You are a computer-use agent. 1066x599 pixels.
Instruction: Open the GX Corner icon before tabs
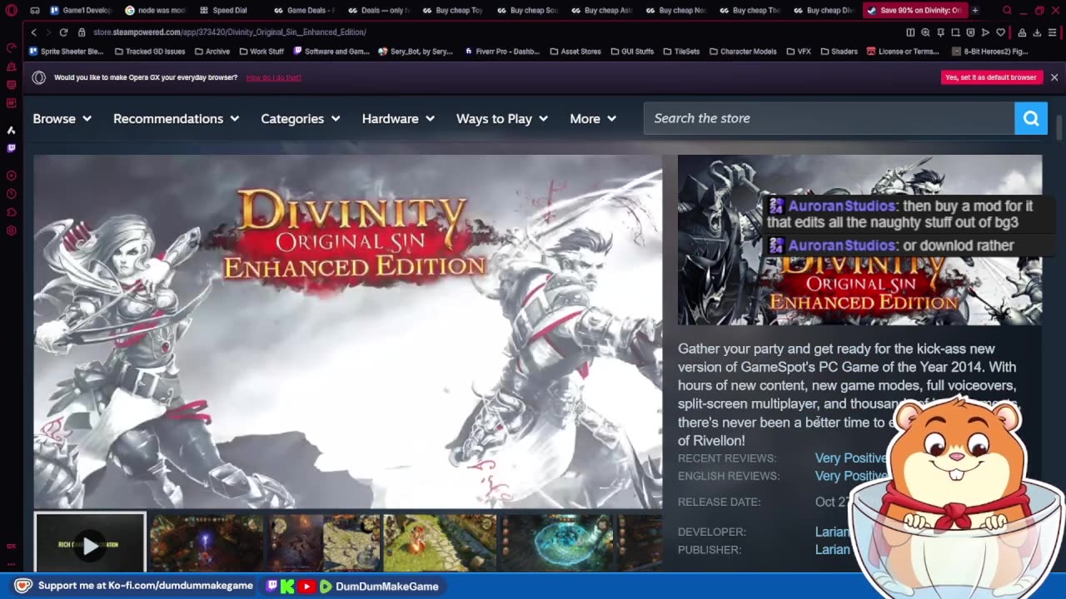pos(34,11)
